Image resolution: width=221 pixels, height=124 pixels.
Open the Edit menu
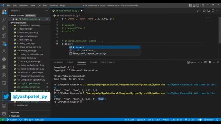[x=15, y=6]
